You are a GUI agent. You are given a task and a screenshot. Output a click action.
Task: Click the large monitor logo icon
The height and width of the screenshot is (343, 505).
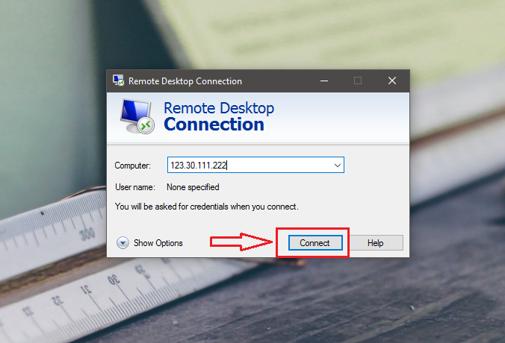click(137, 116)
